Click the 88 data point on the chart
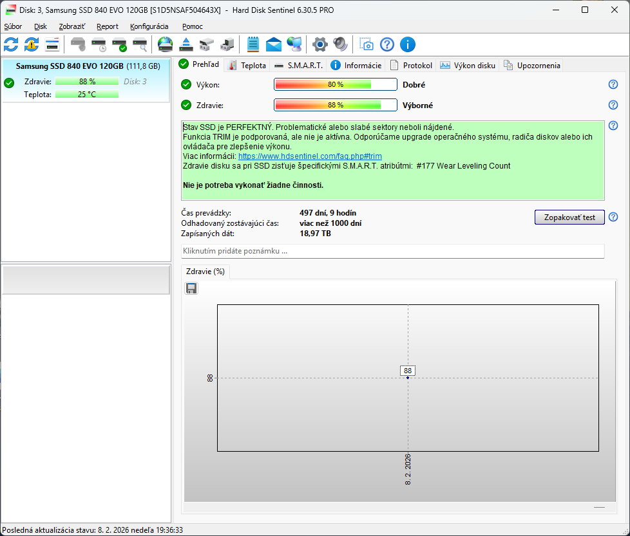Viewport: 630px width, 536px height. (x=407, y=378)
